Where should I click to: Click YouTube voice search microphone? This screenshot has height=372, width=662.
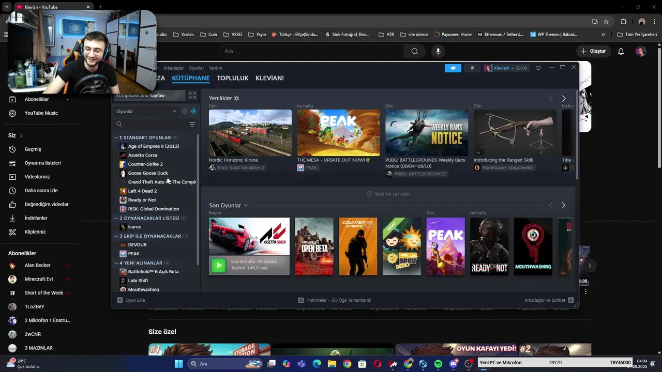coord(438,51)
